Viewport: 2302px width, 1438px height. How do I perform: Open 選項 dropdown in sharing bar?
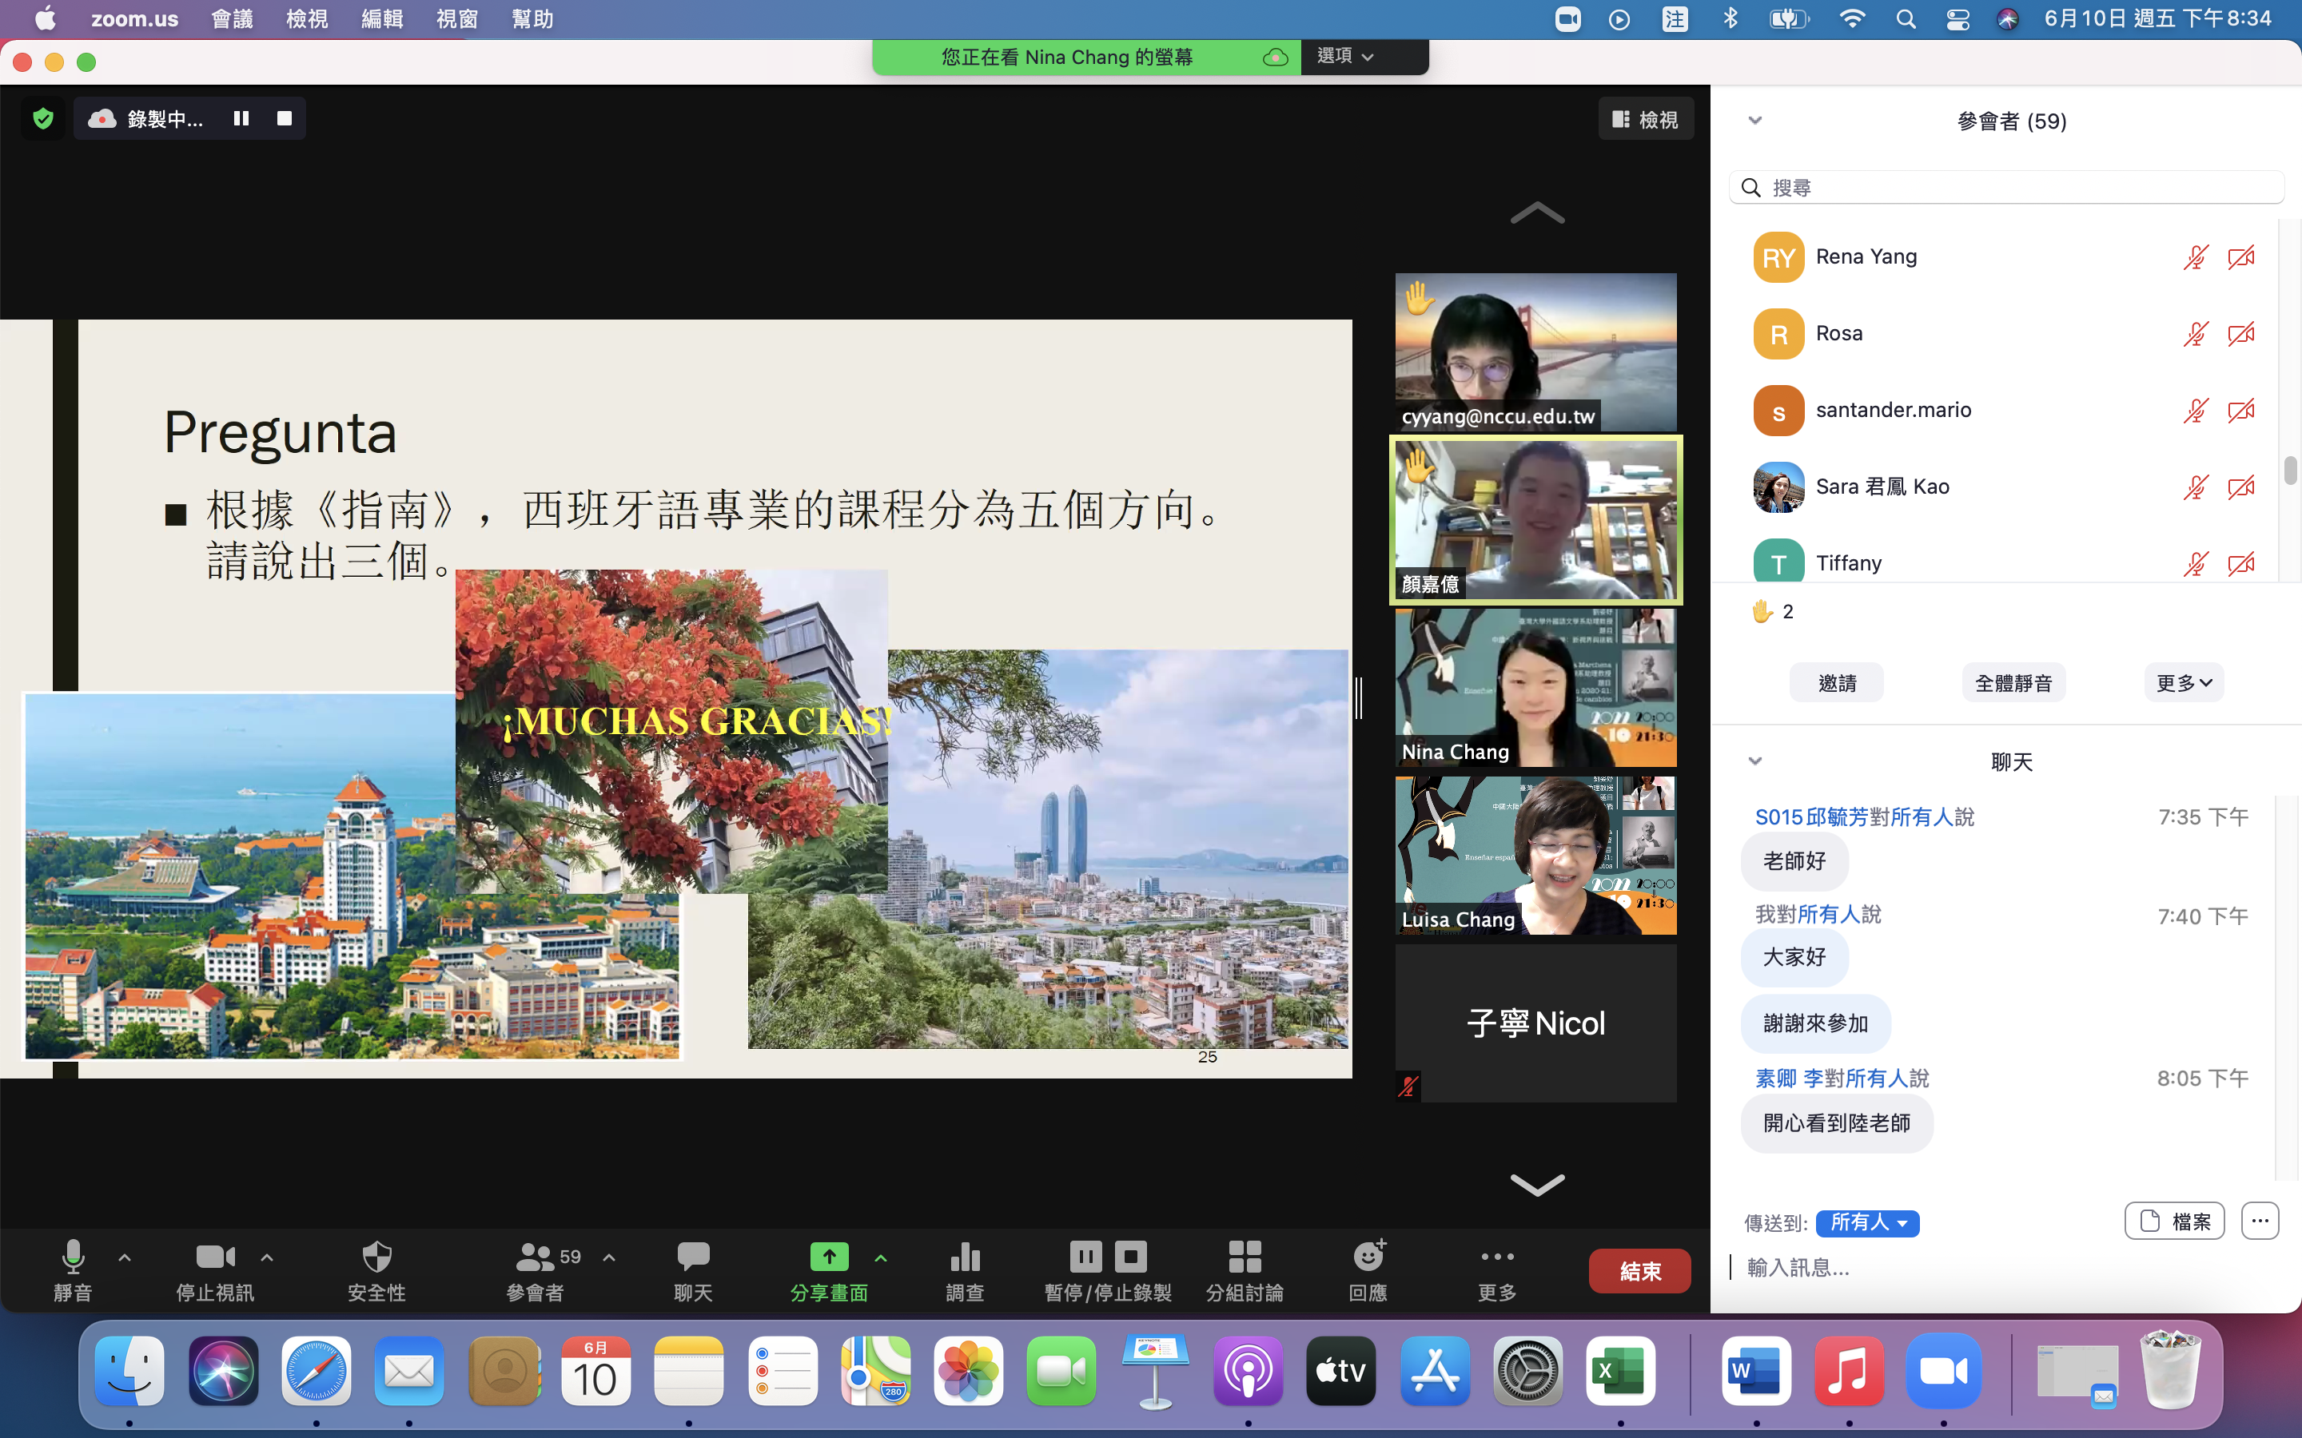(1345, 56)
